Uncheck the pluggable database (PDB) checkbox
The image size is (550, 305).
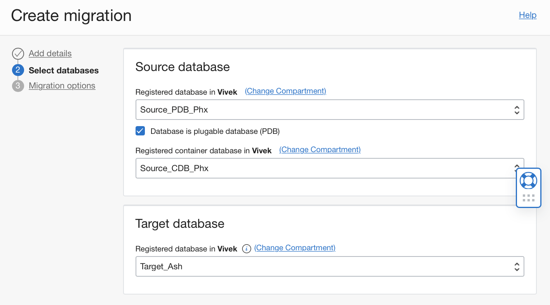140,131
